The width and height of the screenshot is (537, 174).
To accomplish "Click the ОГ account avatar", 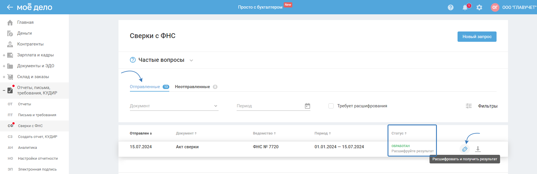I will click(495, 7).
